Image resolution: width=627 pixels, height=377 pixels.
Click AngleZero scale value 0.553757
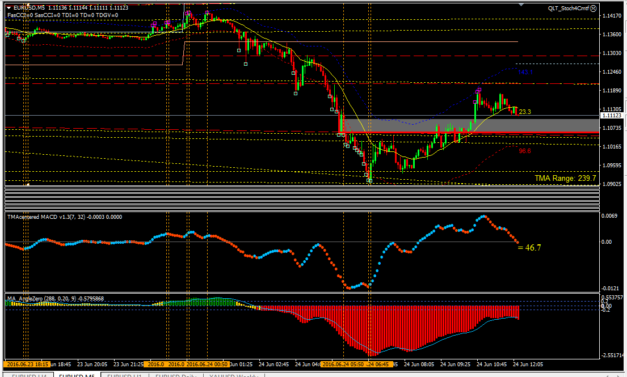point(612,298)
